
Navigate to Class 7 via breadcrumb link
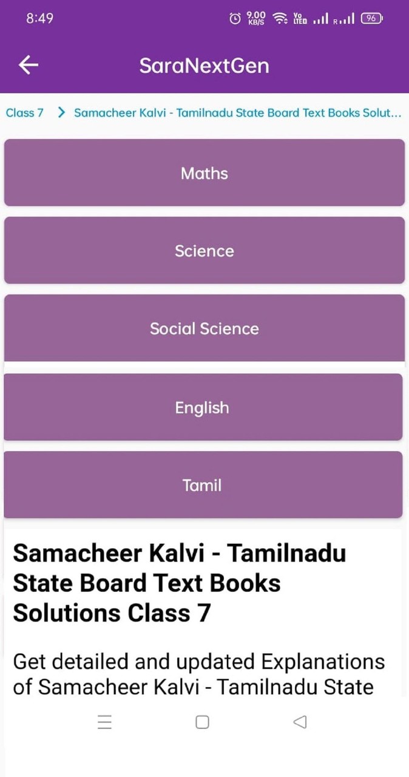pos(24,112)
